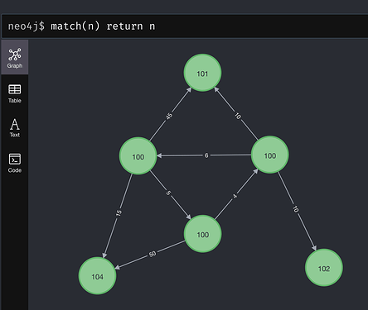This screenshot has height=310, width=368.
Task: Open the Table result view
Action: click(x=15, y=93)
